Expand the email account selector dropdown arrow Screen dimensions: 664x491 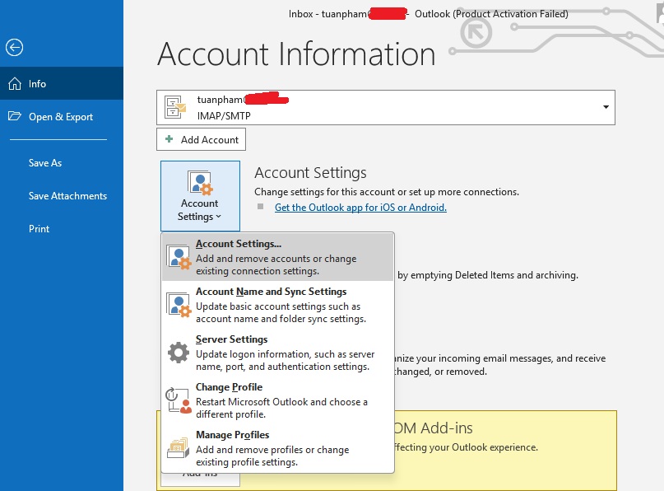point(606,108)
